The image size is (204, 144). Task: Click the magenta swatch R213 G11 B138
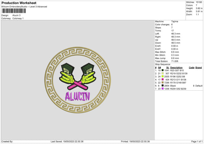(163, 79)
